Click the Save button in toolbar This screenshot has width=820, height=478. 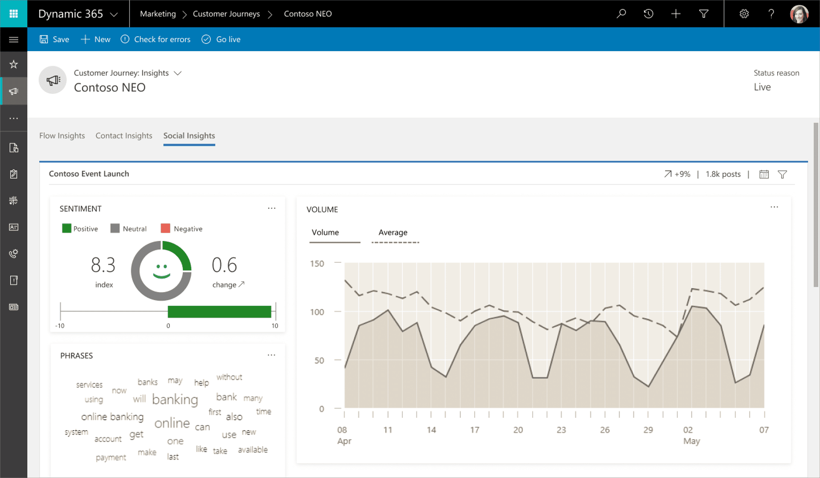pos(54,39)
